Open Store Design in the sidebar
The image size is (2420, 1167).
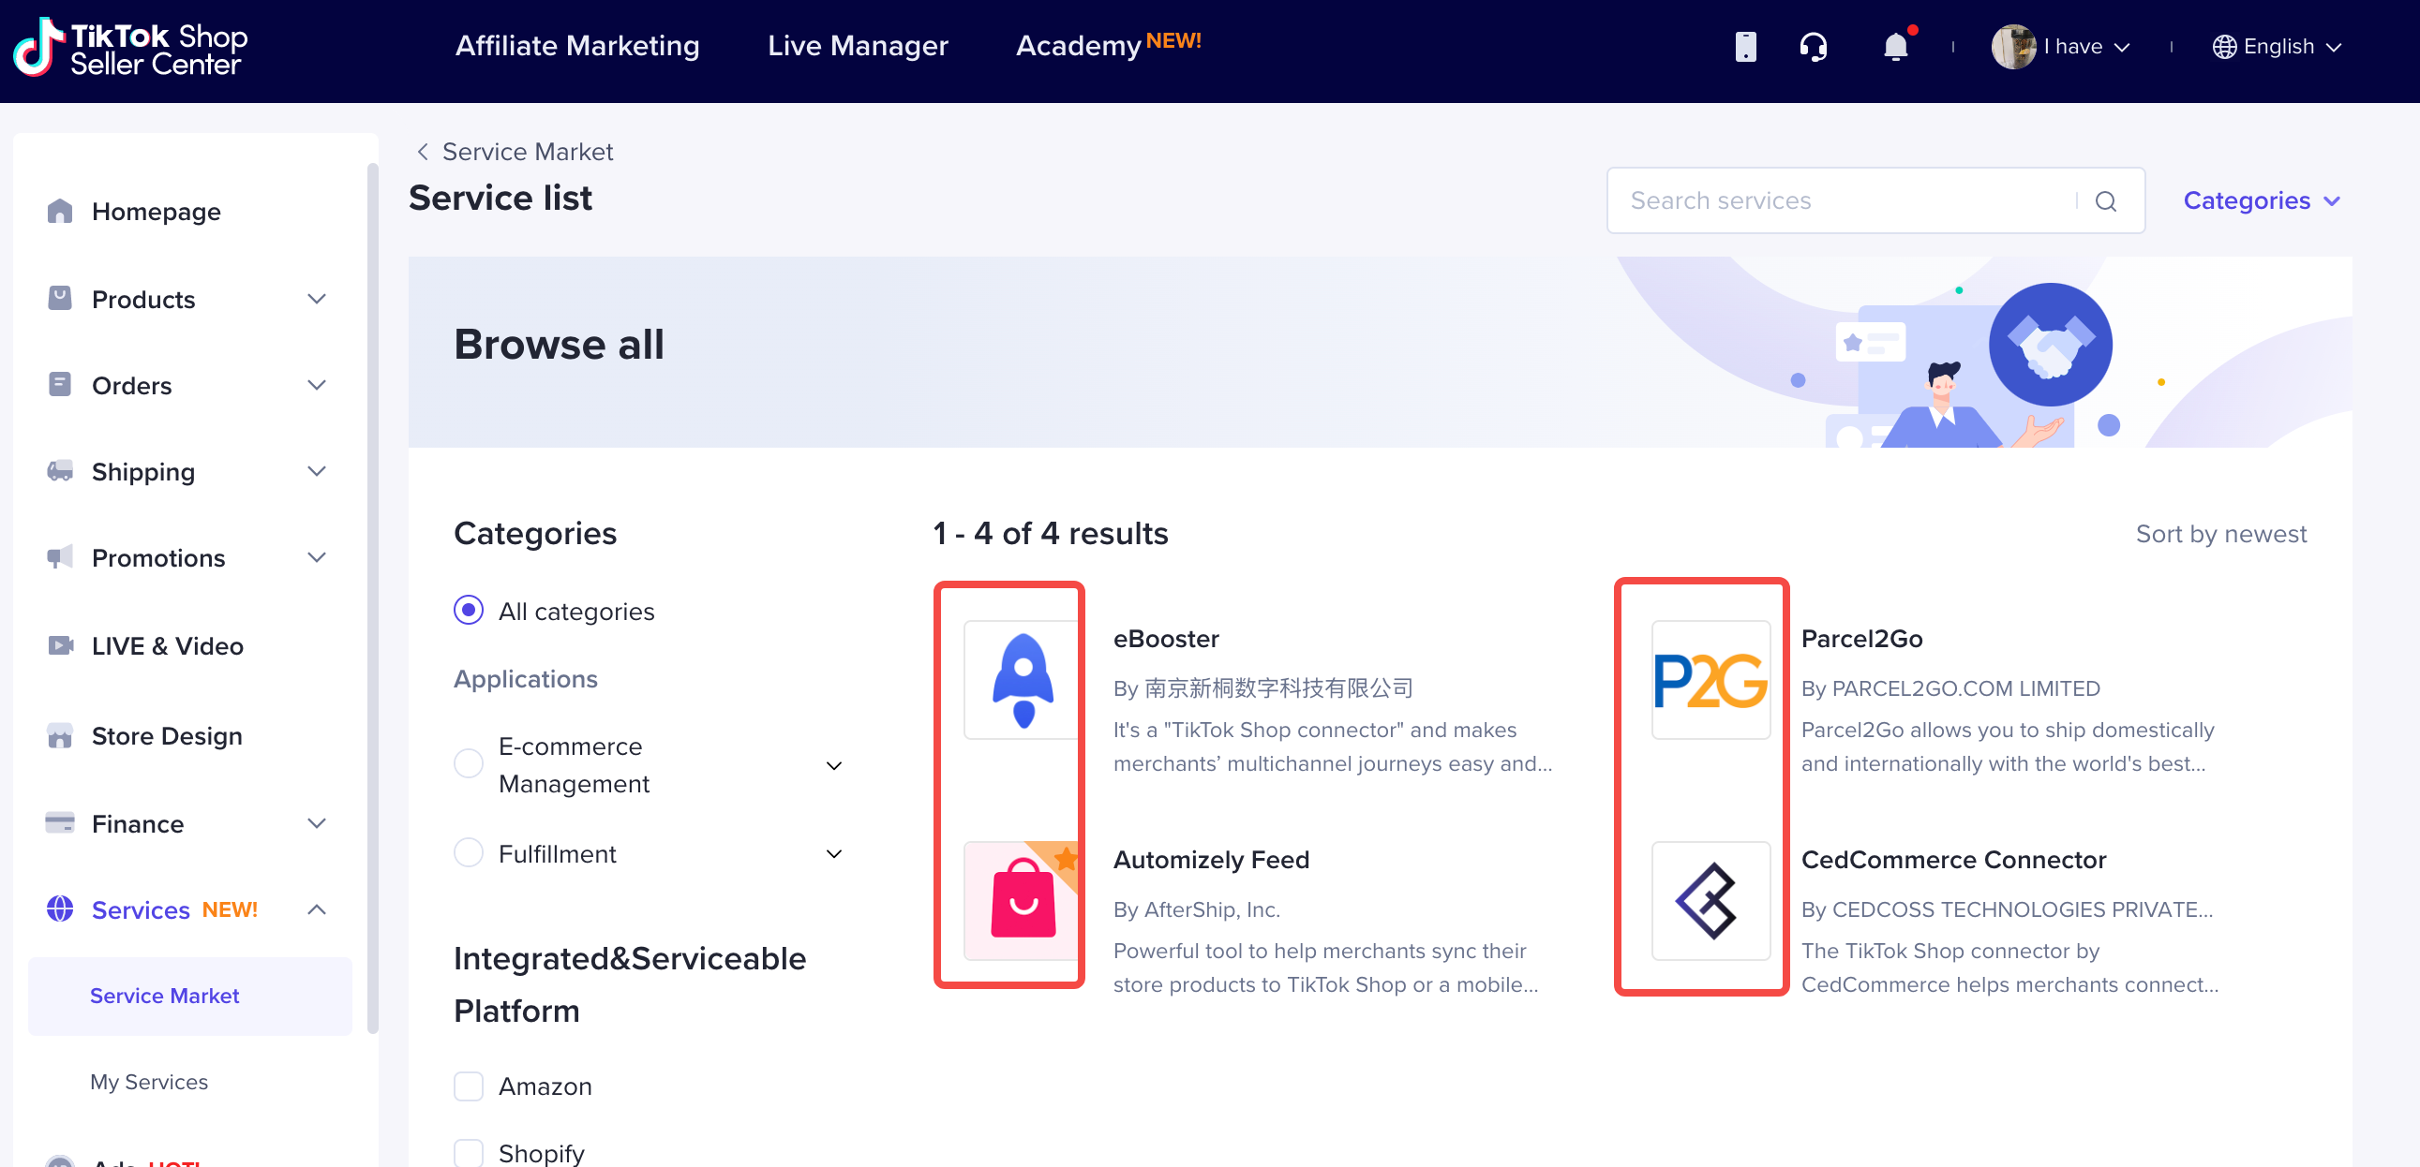coord(166,736)
